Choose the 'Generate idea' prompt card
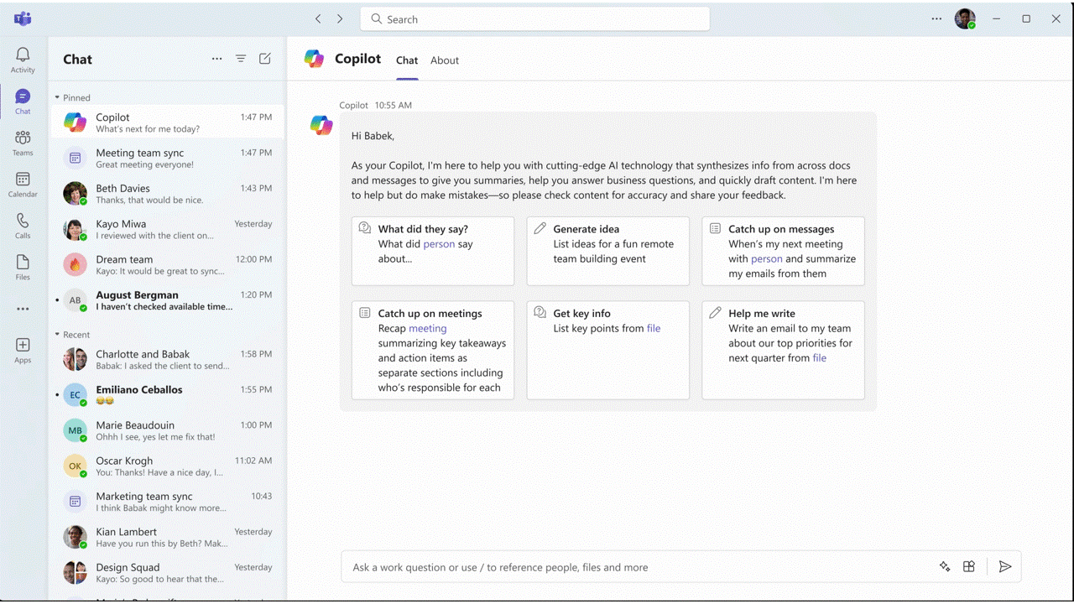Viewport: 1074px width, 604px height. tap(607, 251)
